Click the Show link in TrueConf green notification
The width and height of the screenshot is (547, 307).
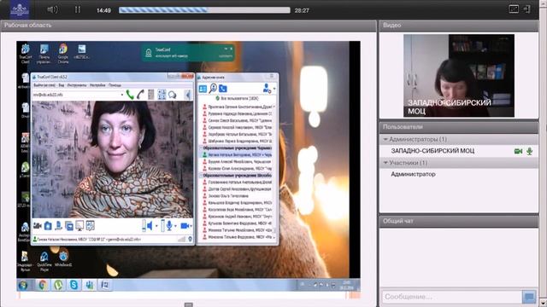pos(226,55)
